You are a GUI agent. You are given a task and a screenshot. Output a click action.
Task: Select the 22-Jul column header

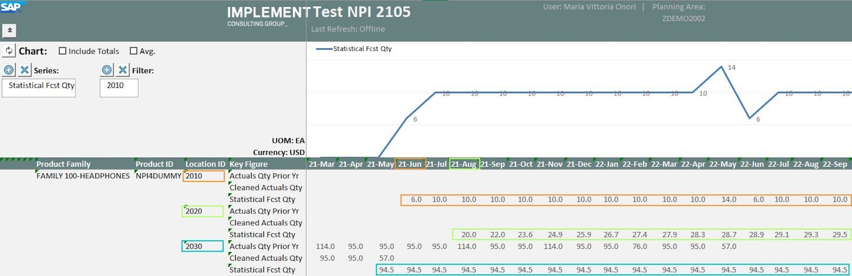coord(778,164)
